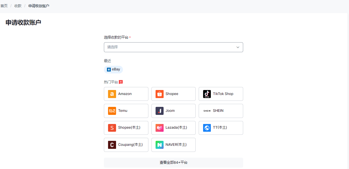Click the Shopee orange bag icon
This screenshot has width=349, height=169.
(x=159, y=94)
